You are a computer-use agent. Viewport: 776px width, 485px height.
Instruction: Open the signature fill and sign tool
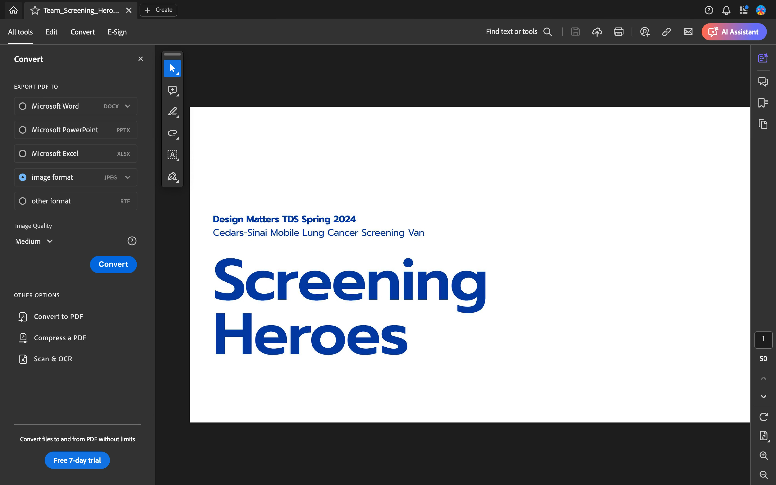[172, 176]
